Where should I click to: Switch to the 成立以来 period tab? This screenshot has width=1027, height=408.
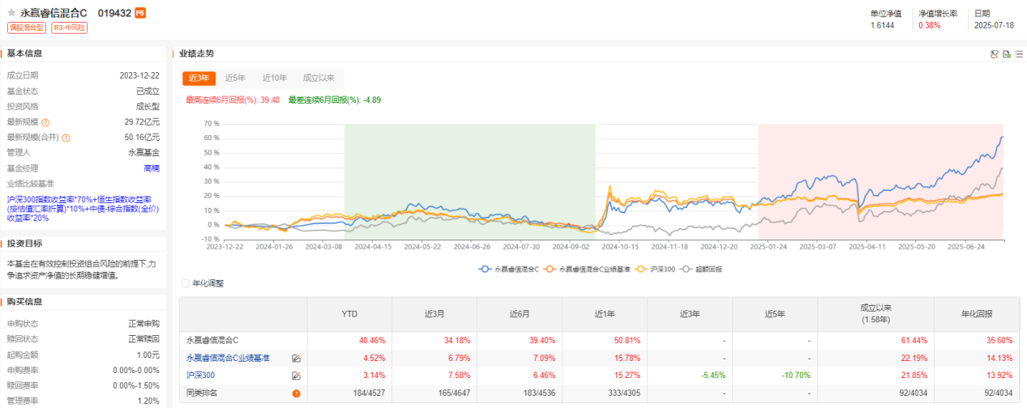[x=319, y=78]
